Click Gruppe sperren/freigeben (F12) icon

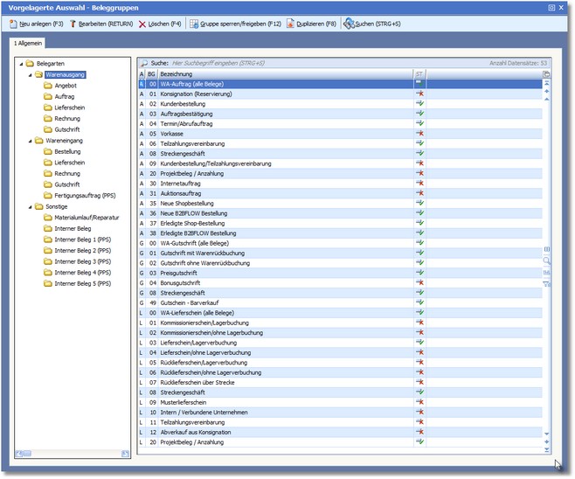click(193, 24)
